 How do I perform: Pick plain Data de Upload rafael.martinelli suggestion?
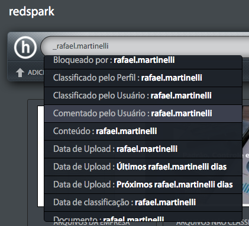143,149
